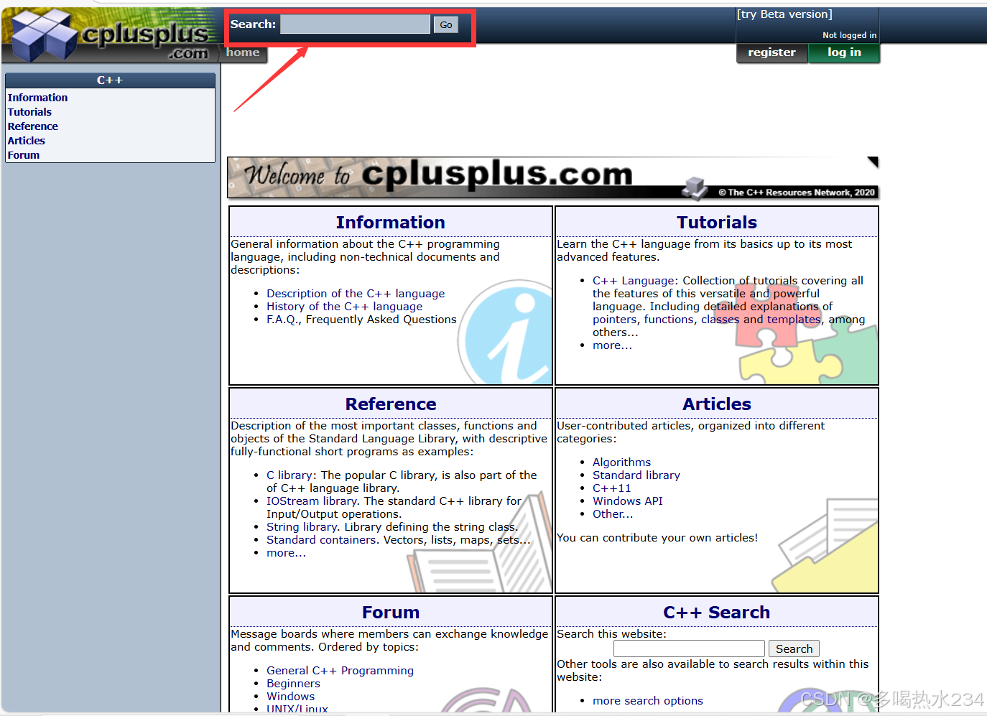This screenshot has width=987, height=716.
Task: Open the C library link
Action: [289, 475]
